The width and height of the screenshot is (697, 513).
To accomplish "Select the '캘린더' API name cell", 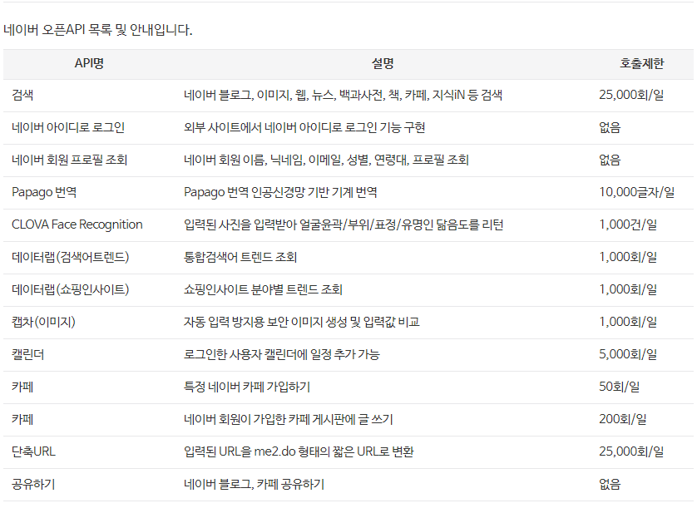I will coord(28,355).
